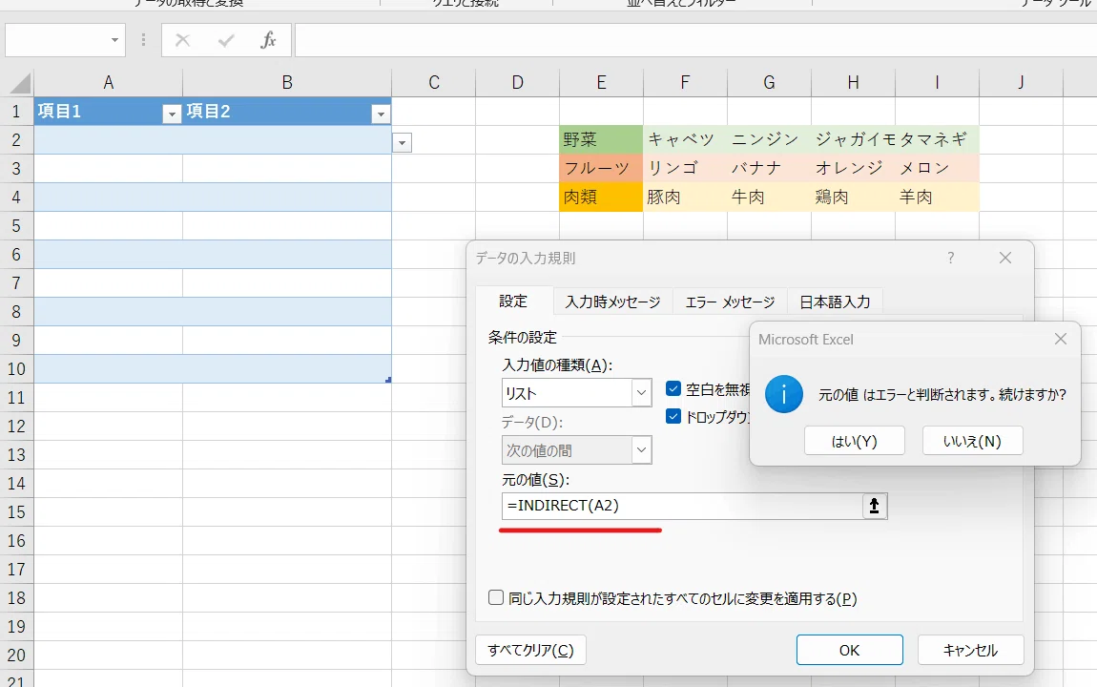Click the table resize handle at row 10
The height and width of the screenshot is (687, 1097).
(388, 380)
